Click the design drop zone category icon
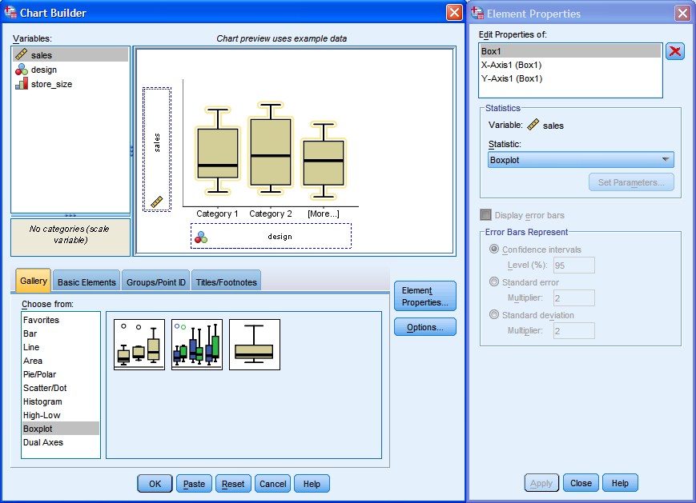Viewport: 696px width, 503px height. coord(201,237)
